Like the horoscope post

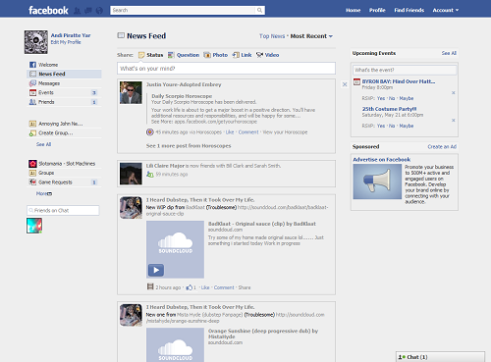pyautogui.click(x=230, y=132)
